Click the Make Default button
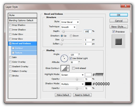This screenshot has width=136, height=107. 63,95
